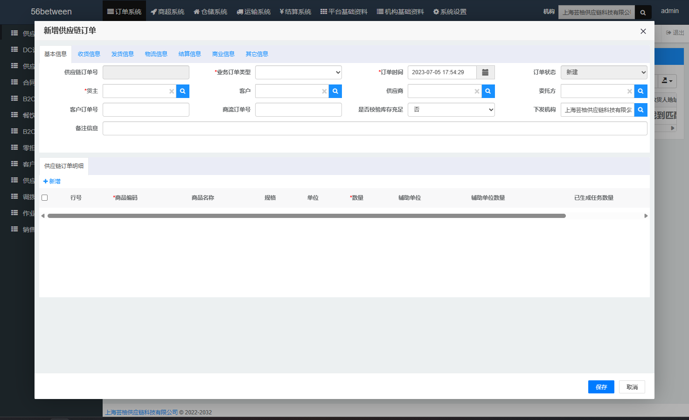The height and width of the screenshot is (420, 689).
Task: Open the 系统设置 top menu
Action: (450, 12)
